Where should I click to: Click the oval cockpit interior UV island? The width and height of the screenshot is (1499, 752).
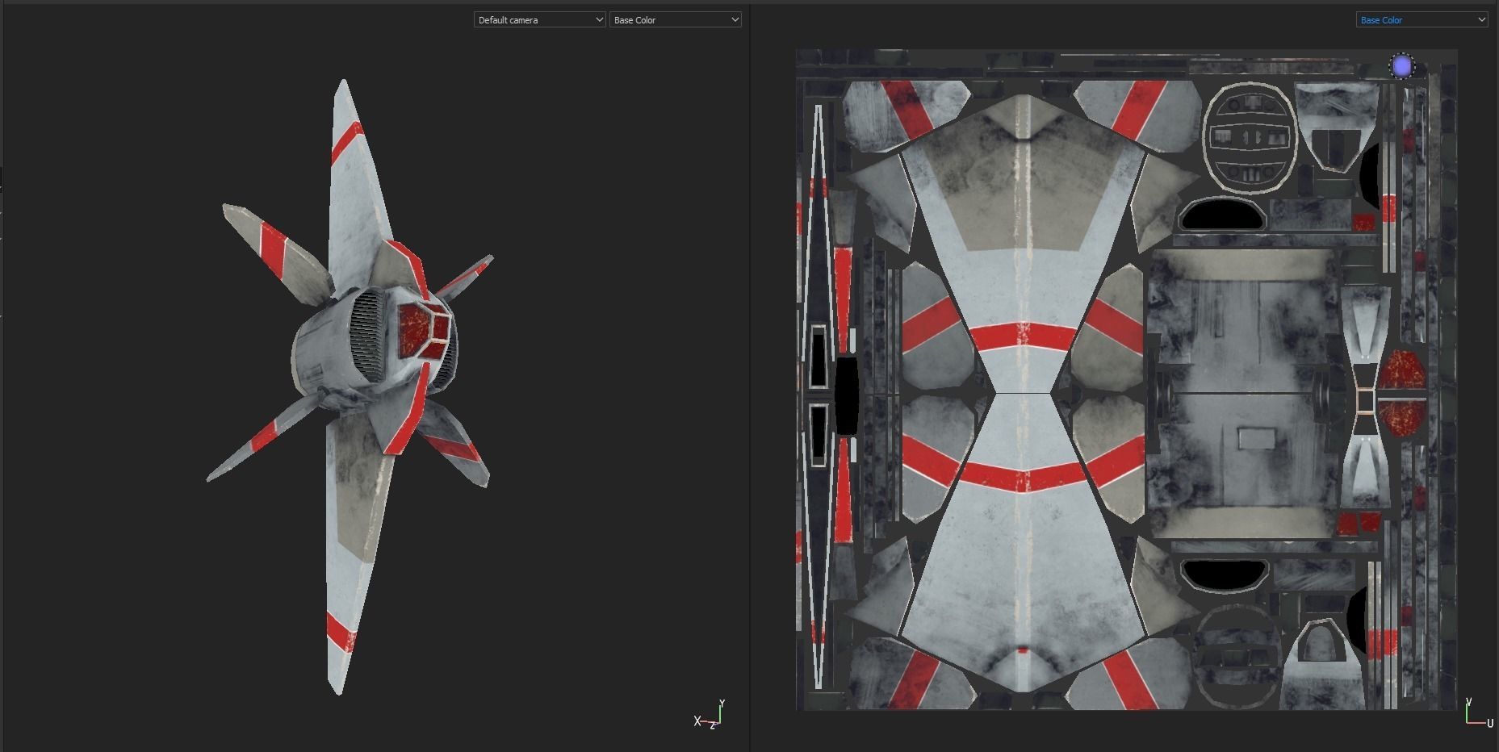(x=1250, y=137)
